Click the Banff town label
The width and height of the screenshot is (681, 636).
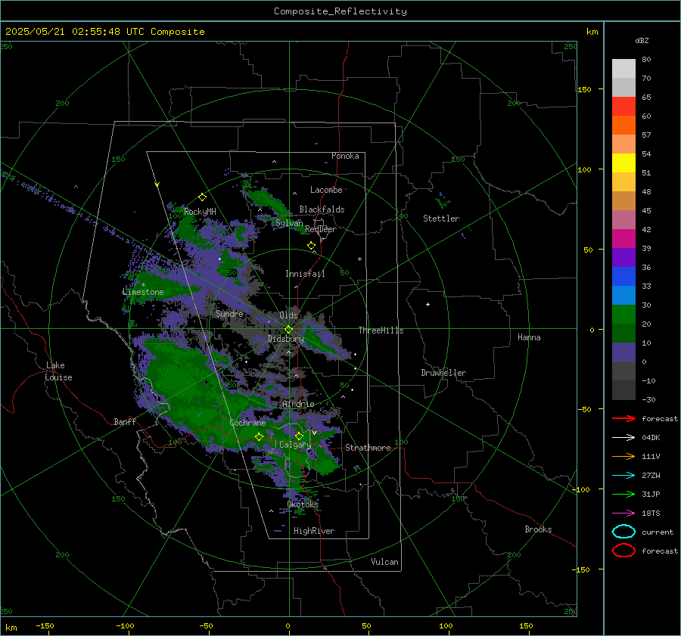click(125, 422)
